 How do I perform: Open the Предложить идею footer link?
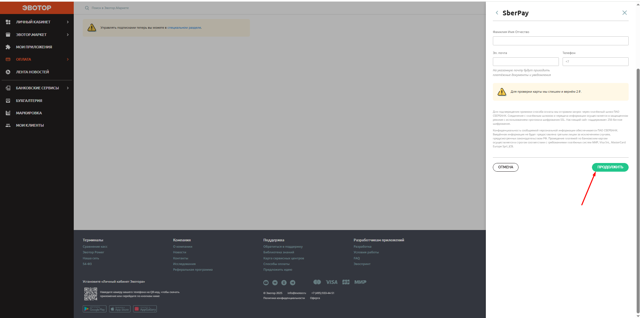pos(278,270)
